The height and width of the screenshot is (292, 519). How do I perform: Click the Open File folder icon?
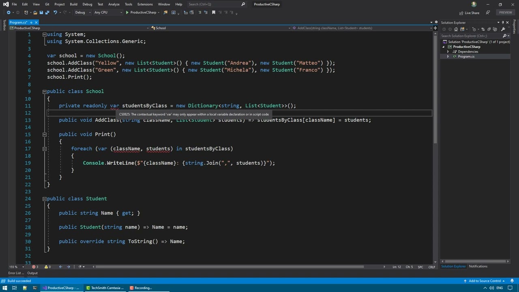pyautogui.click(x=35, y=13)
